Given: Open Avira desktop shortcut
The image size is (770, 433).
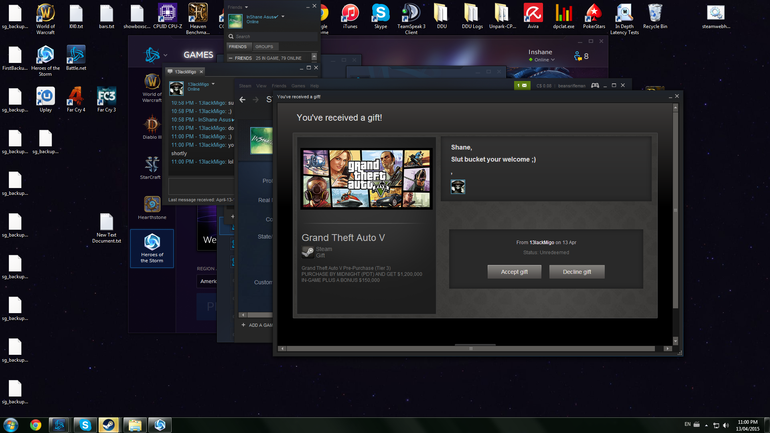Looking at the screenshot, I should [533, 16].
